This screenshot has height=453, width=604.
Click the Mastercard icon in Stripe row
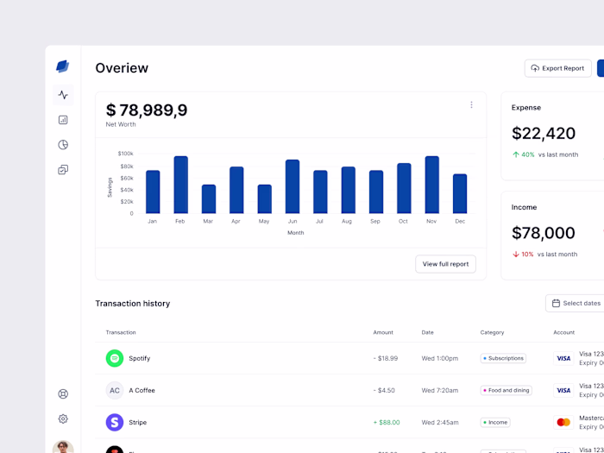563,422
